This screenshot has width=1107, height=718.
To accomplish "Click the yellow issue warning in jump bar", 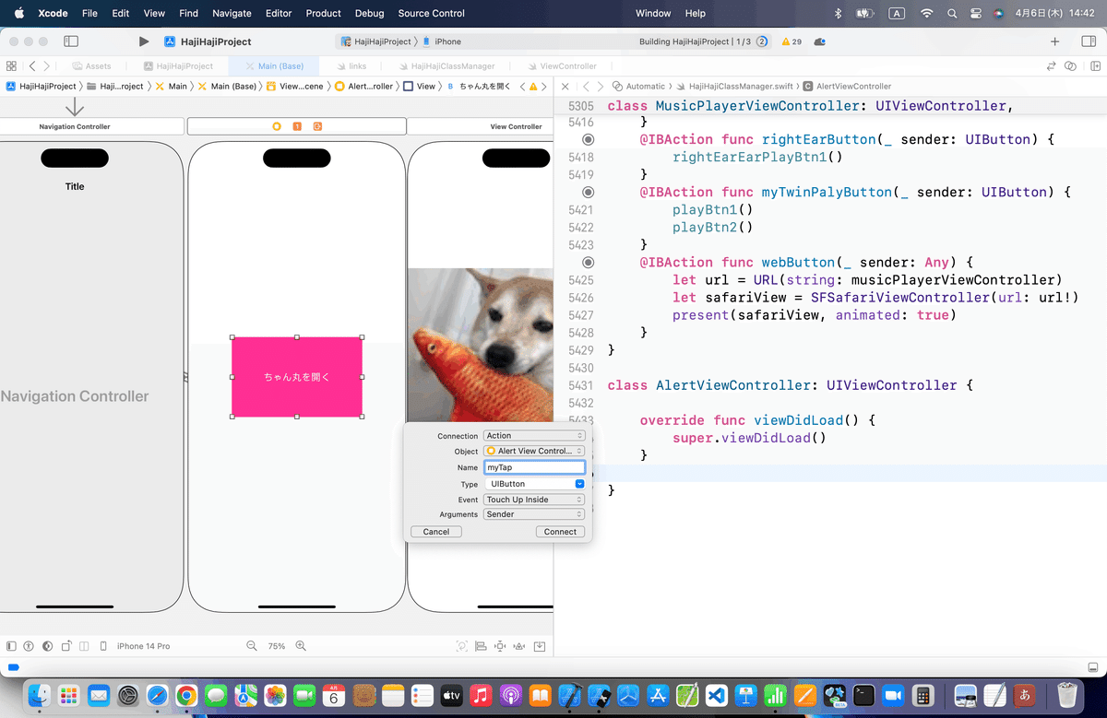I will [532, 86].
